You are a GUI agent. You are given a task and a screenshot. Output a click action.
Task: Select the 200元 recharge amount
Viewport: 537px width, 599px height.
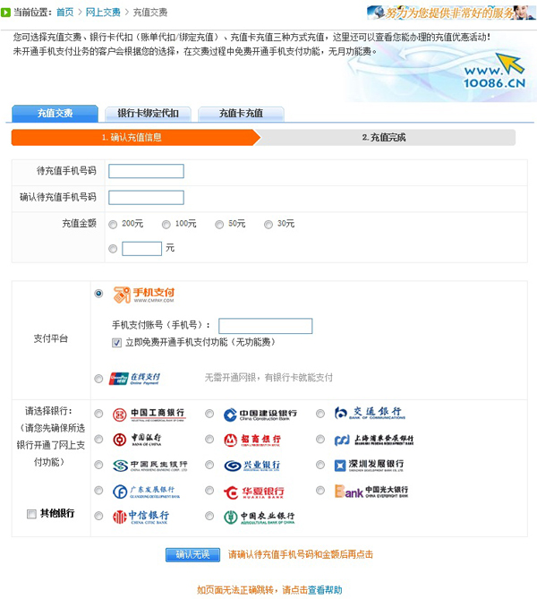click(113, 225)
